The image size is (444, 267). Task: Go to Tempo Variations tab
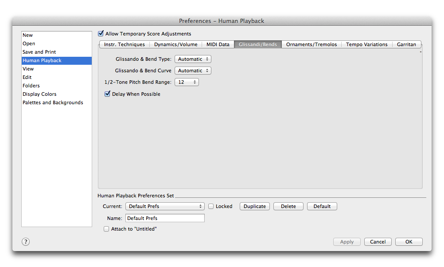click(366, 44)
